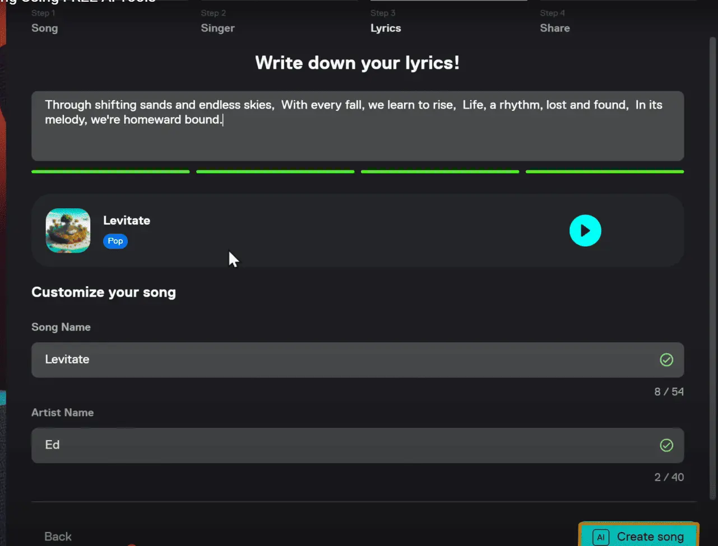The width and height of the screenshot is (718, 546).
Task: Click the AI icon on Create song button
Action: 600,536
